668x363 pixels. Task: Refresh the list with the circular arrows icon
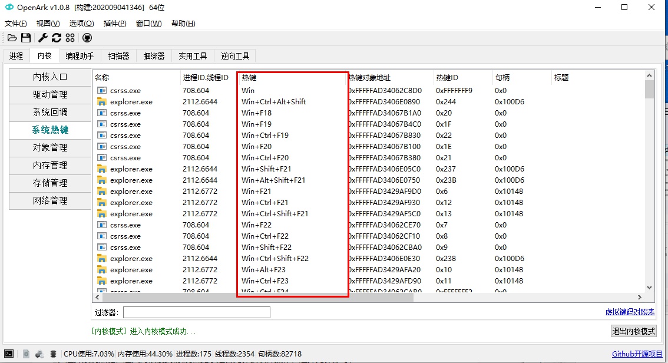tap(56, 37)
